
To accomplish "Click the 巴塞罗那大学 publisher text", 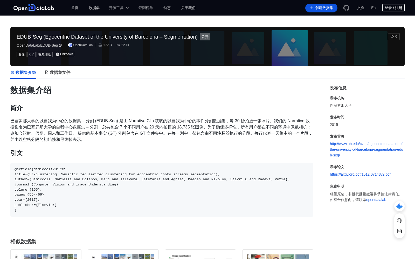I will 341,105.
